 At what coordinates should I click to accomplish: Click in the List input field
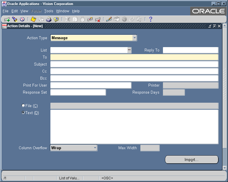(x=89, y=50)
